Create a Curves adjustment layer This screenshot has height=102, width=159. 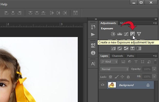pos(126,34)
